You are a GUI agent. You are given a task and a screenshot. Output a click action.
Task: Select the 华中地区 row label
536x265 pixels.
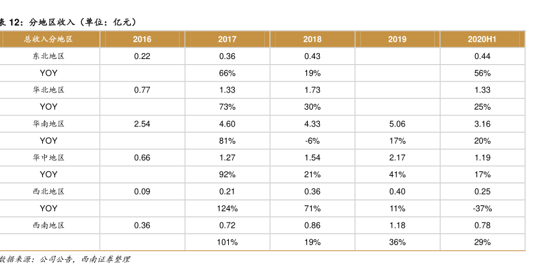(x=49, y=157)
